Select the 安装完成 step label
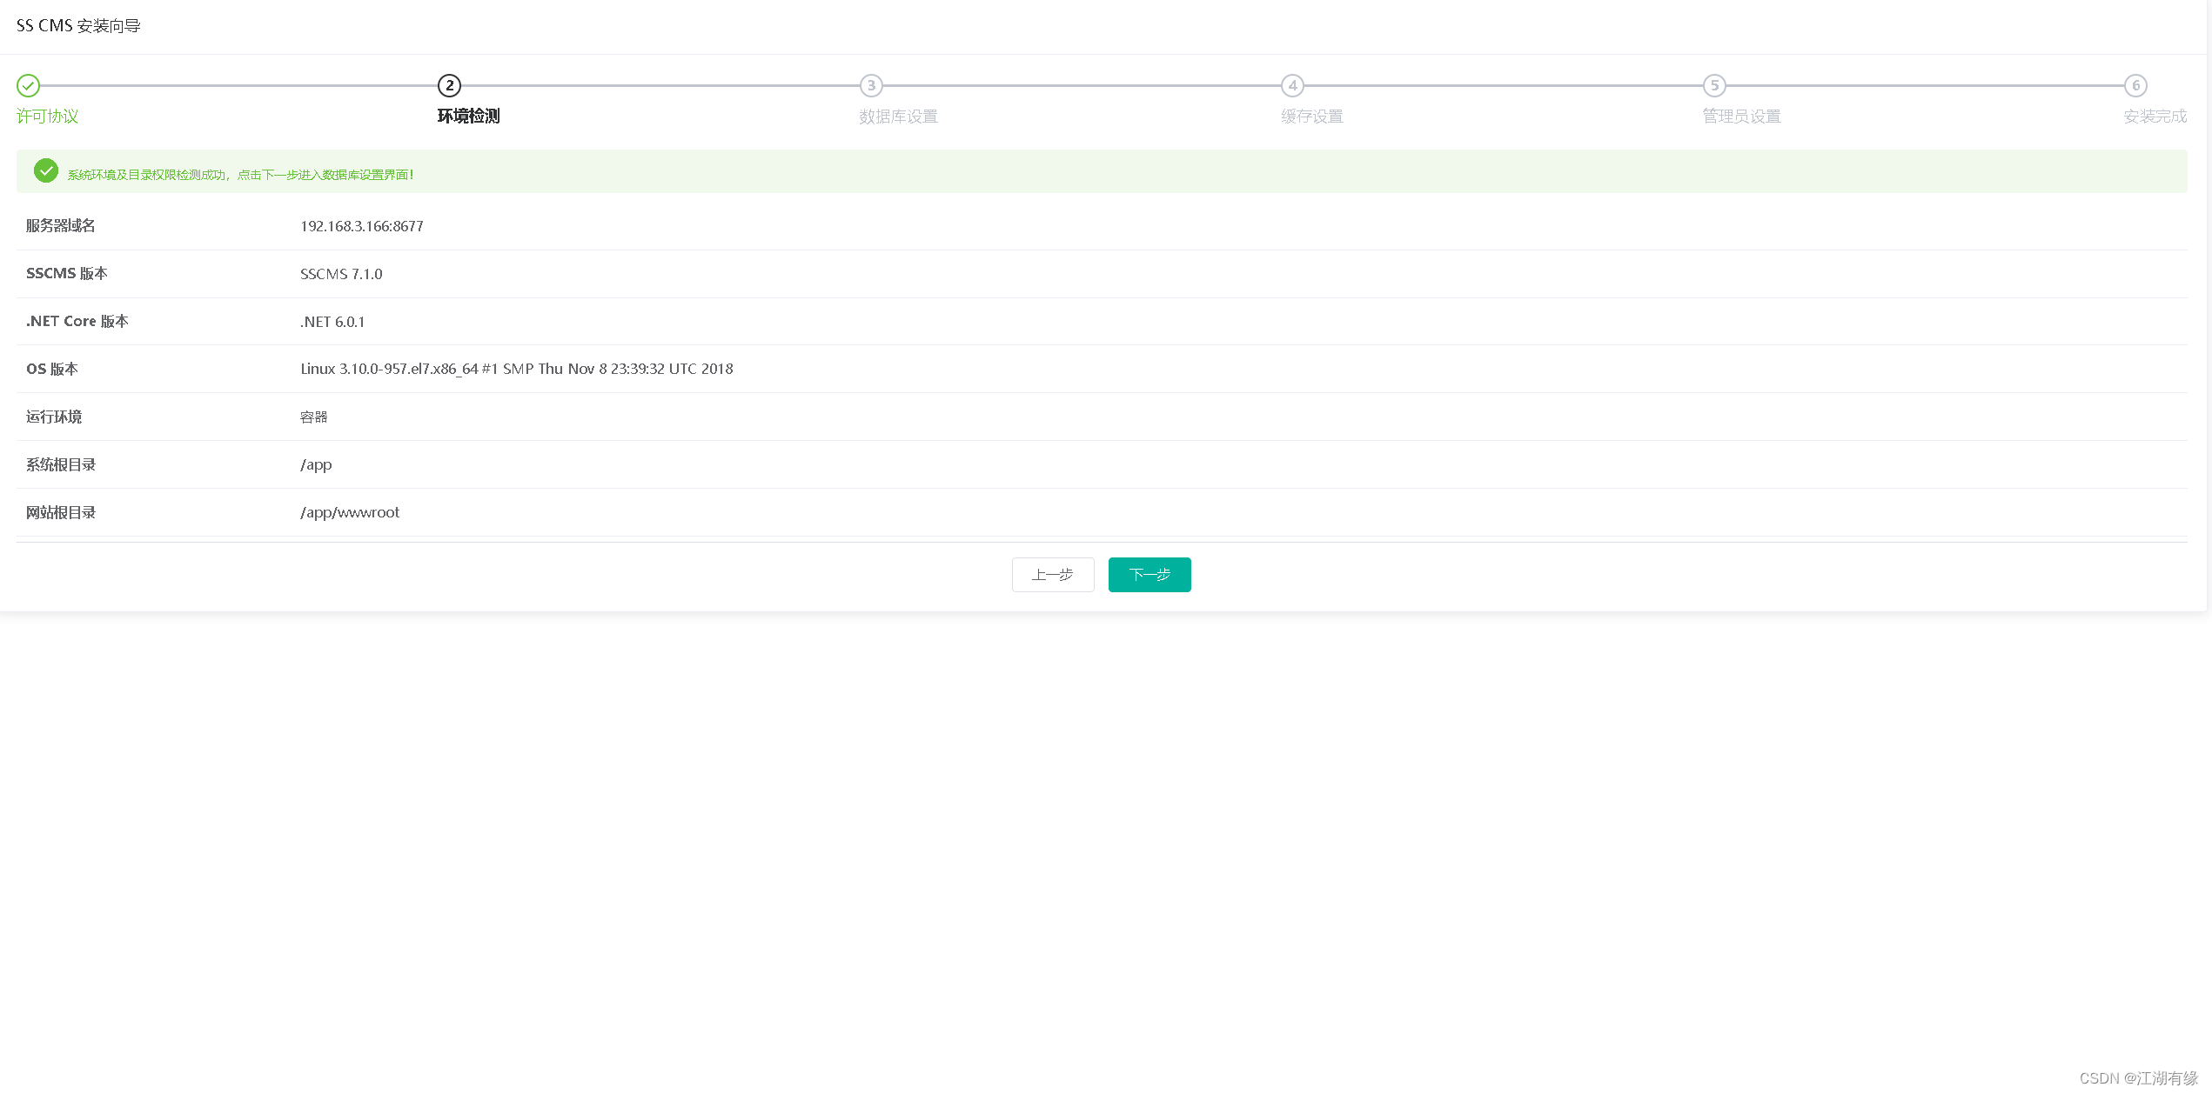 tap(2155, 117)
